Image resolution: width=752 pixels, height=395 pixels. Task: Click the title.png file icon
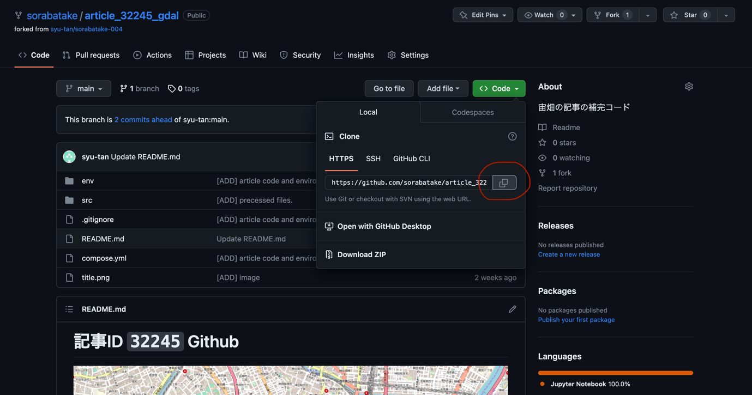[x=69, y=277]
